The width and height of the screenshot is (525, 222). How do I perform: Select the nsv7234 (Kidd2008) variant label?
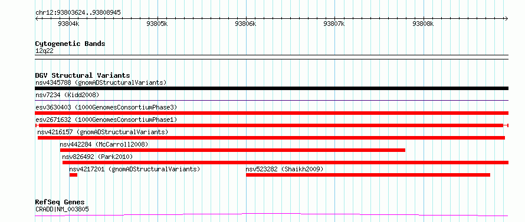[x=67, y=95]
